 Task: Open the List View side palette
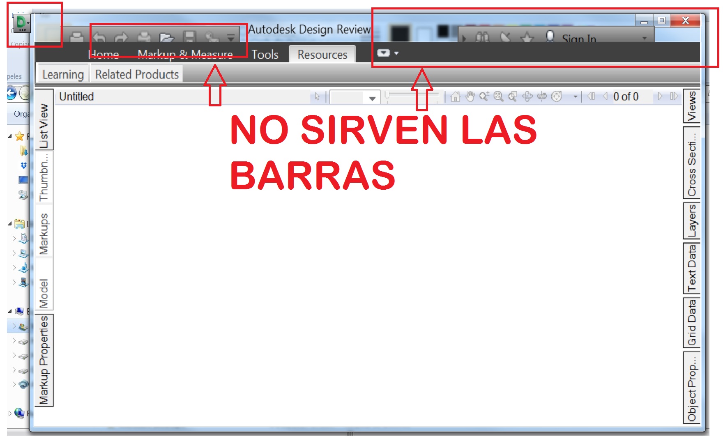pos(44,119)
